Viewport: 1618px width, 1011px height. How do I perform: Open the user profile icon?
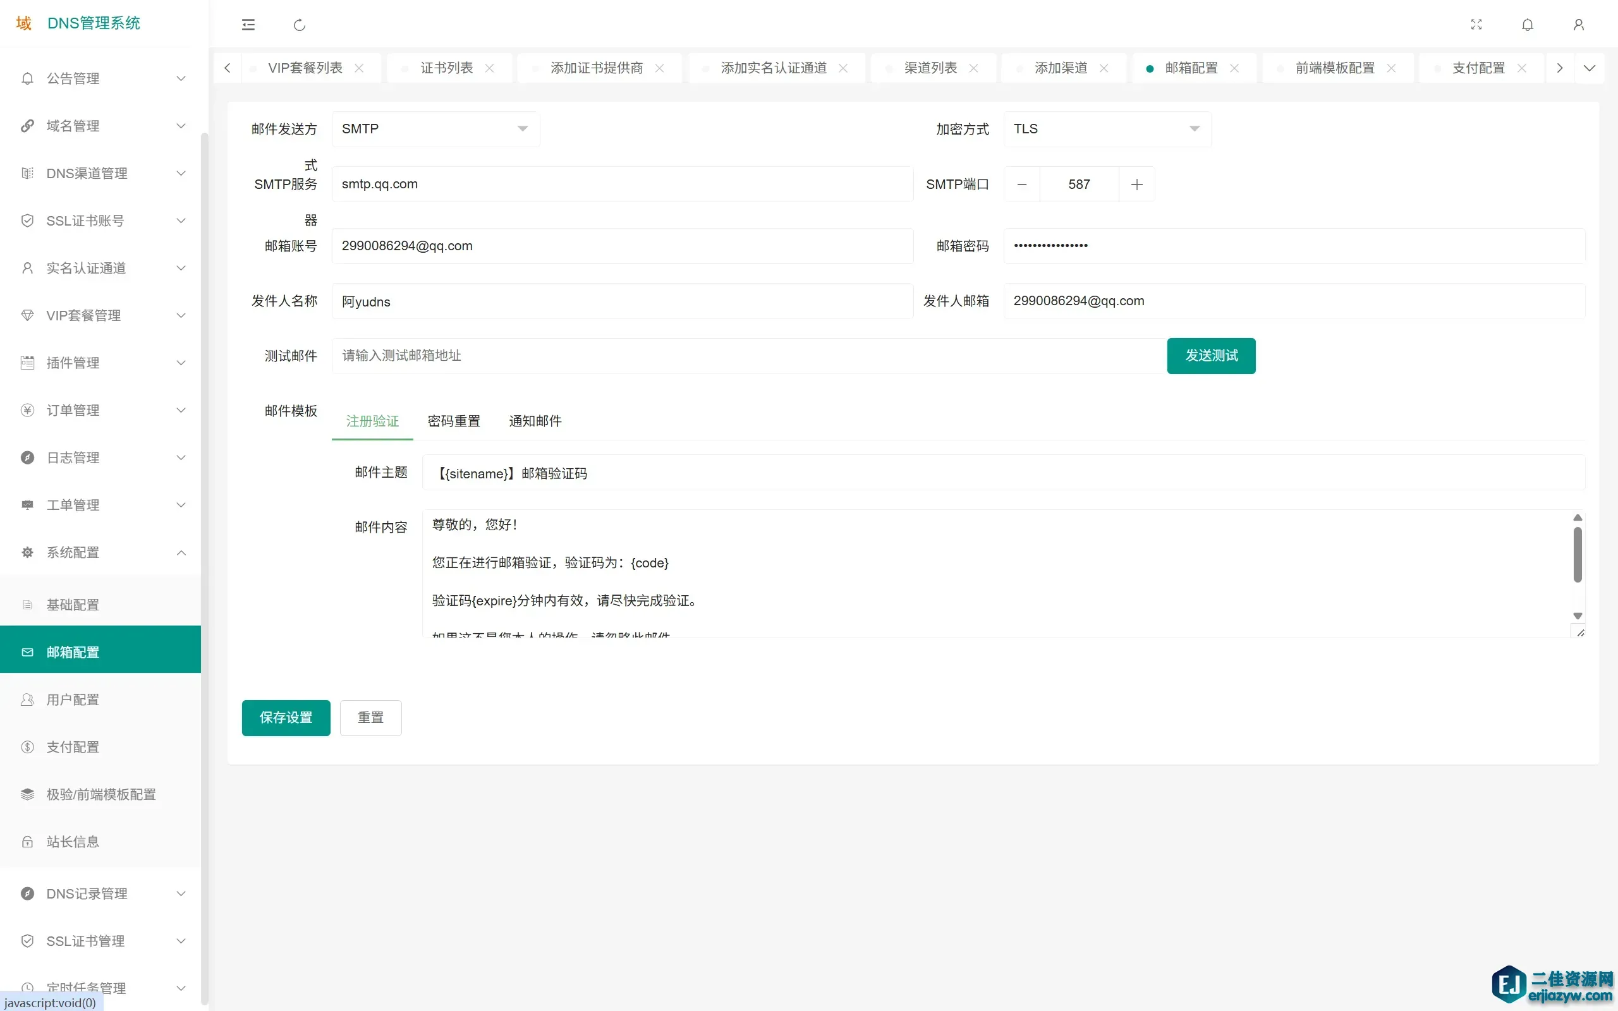click(1579, 25)
